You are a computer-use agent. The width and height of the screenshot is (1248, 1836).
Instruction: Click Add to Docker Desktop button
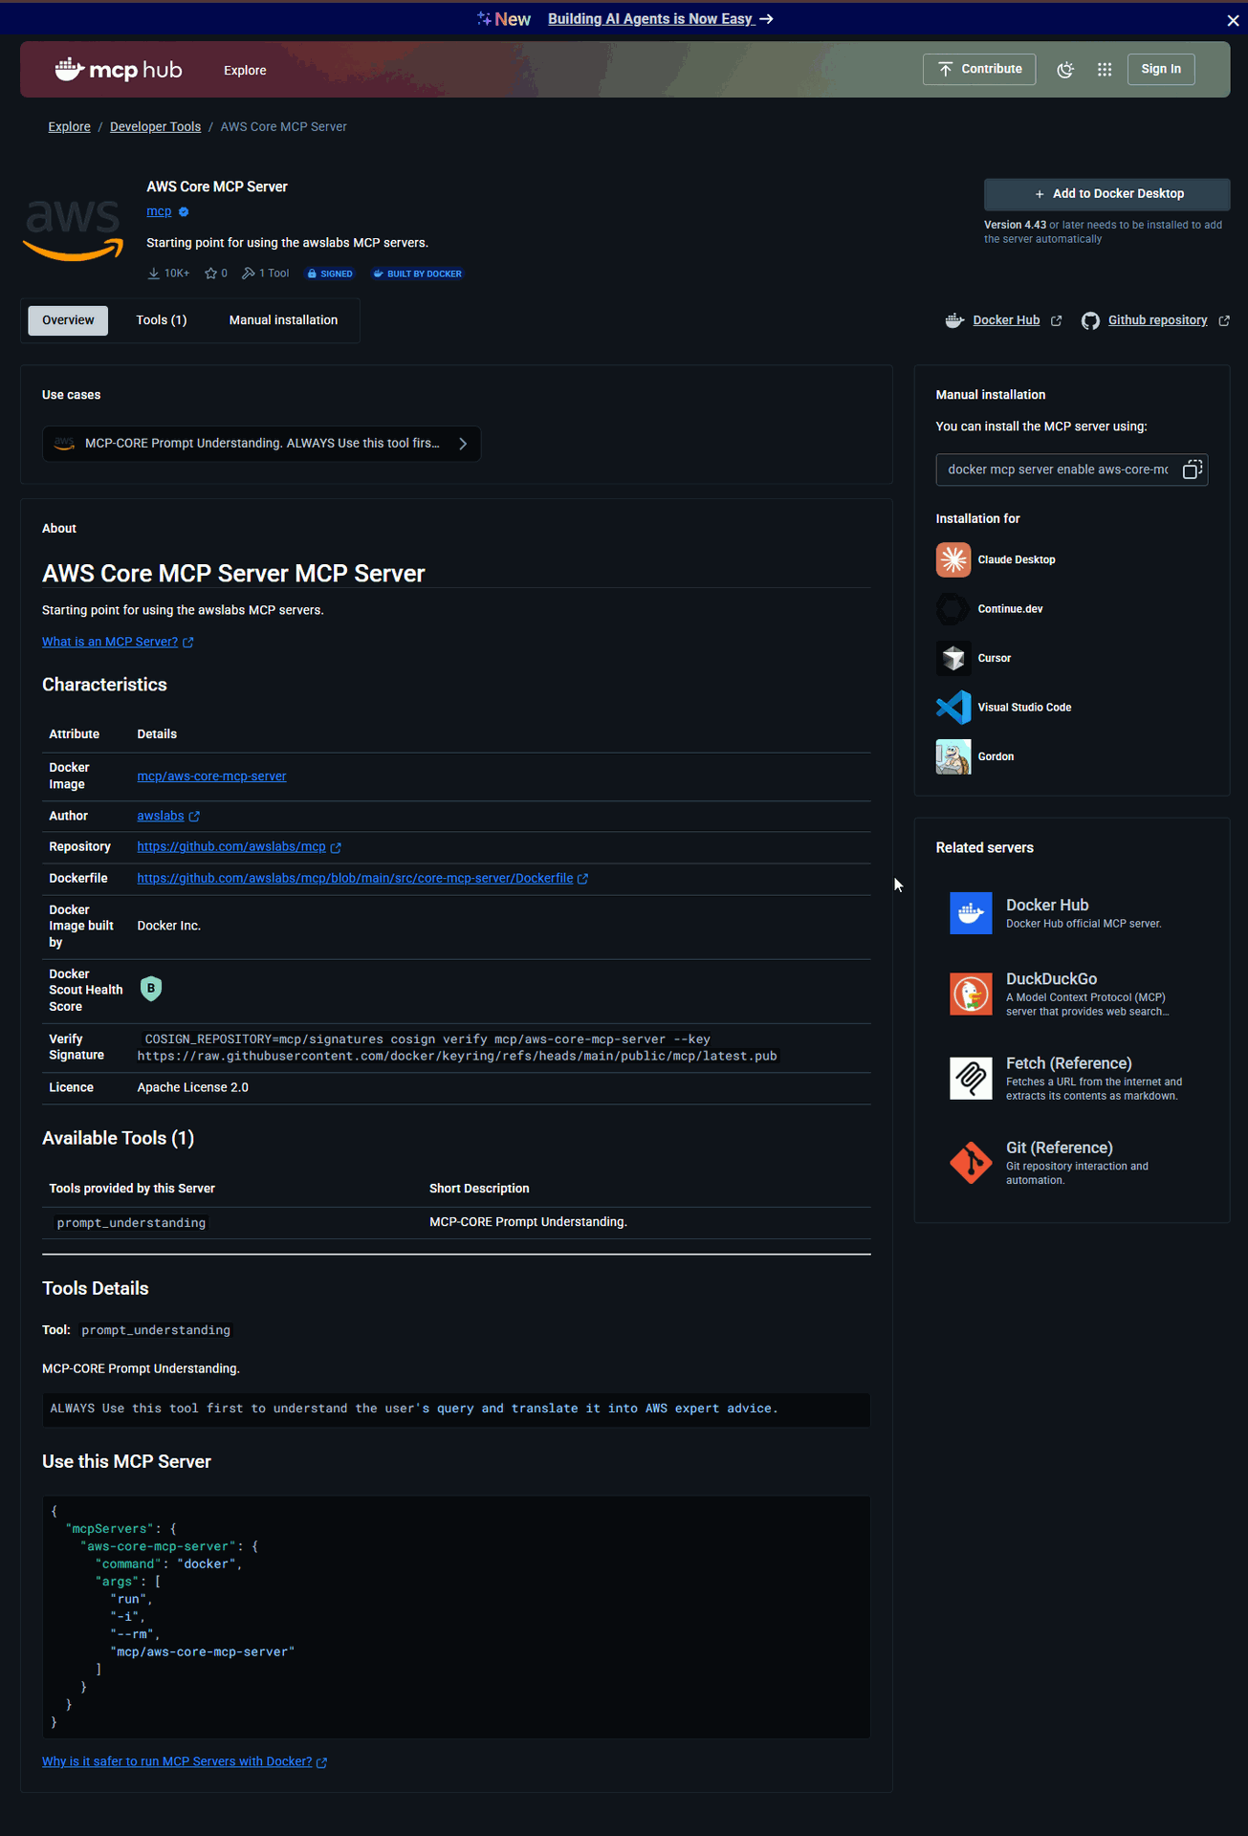(1106, 194)
